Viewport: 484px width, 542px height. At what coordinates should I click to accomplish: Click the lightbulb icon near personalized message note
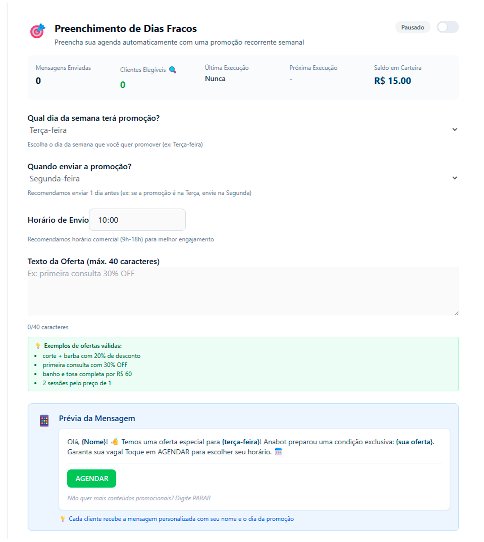[63, 519]
